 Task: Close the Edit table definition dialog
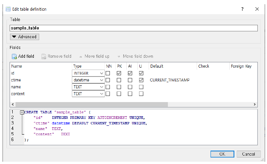(257, 9)
